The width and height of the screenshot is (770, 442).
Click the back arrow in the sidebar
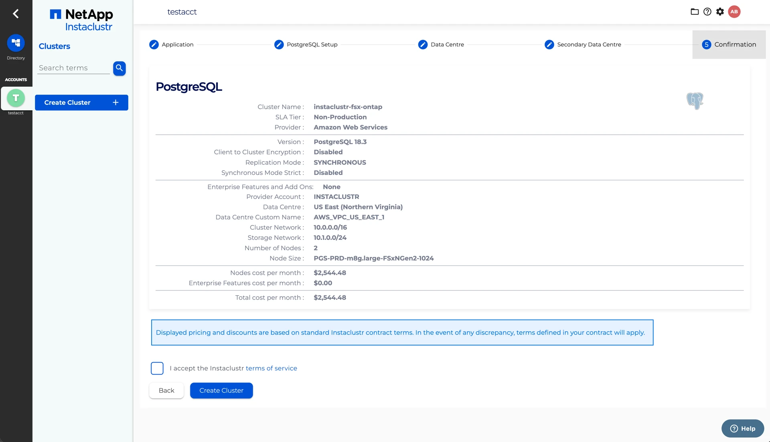click(16, 14)
